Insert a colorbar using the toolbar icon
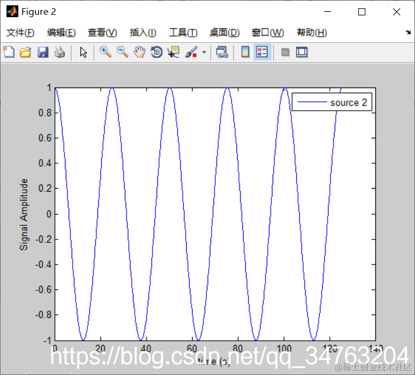The width and height of the screenshot is (415, 375). [x=245, y=52]
